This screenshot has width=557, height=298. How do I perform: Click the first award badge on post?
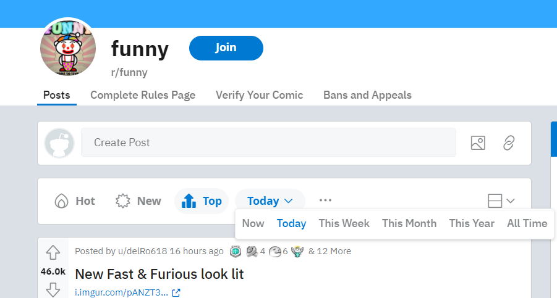235,251
